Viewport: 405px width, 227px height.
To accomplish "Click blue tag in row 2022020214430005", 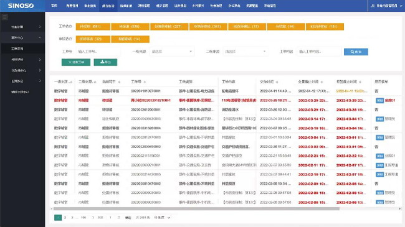I will point(379,175).
